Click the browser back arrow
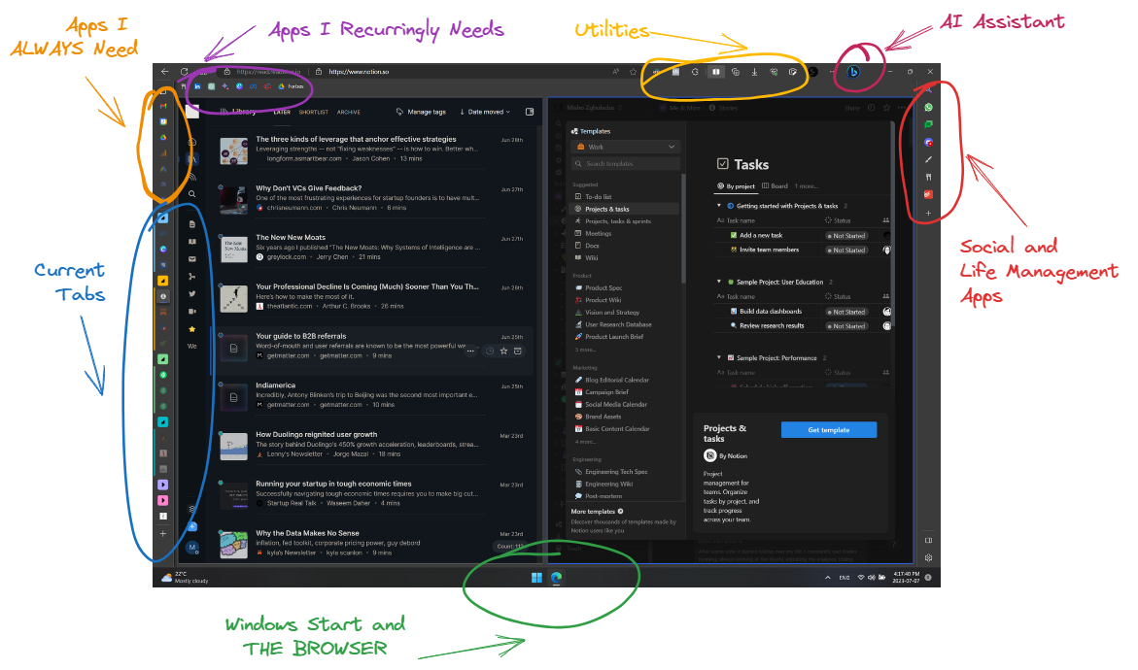The image size is (1138, 670). pos(165,72)
